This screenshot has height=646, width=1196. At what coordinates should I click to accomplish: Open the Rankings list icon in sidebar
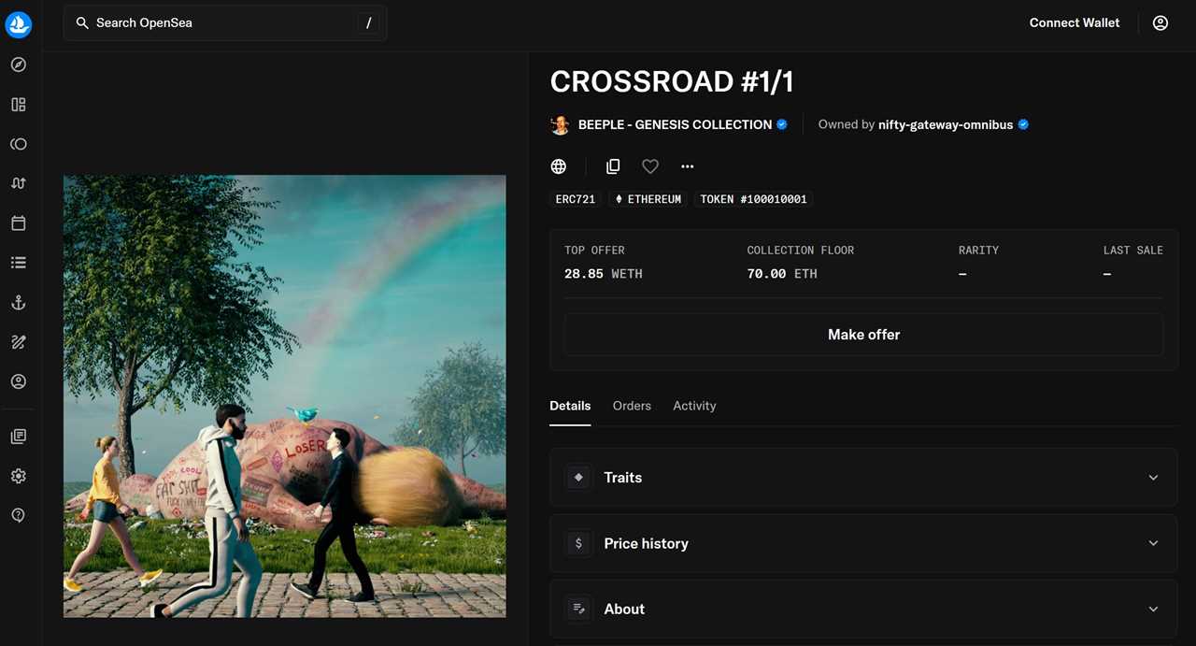[18, 262]
